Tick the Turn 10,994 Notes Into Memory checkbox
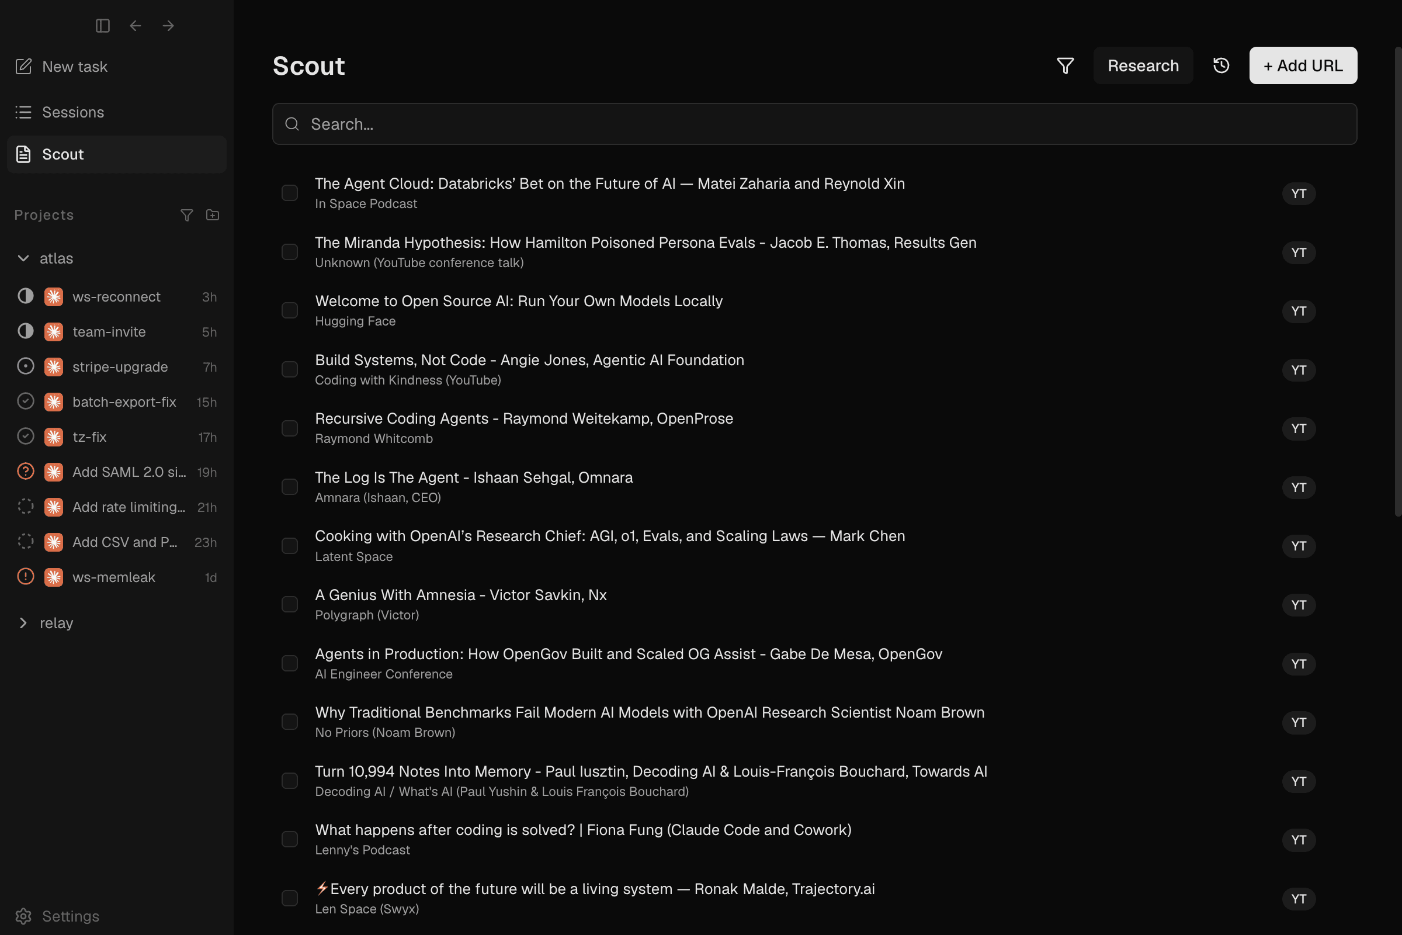Image resolution: width=1402 pixels, height=935 pixels. tap(290, 781)
